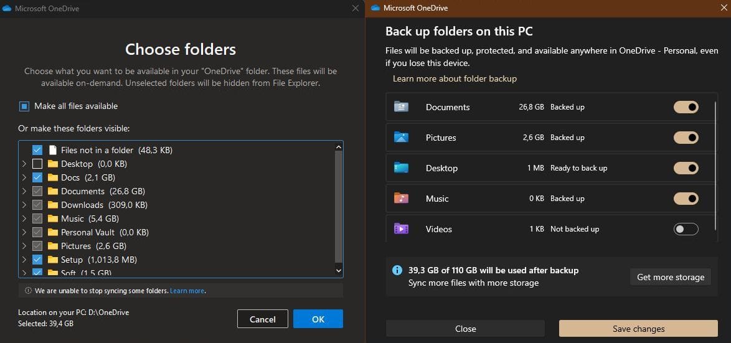The image size is (731, 343).
Task: Toggle Make all files available checkbox
Action: (24, 106)
